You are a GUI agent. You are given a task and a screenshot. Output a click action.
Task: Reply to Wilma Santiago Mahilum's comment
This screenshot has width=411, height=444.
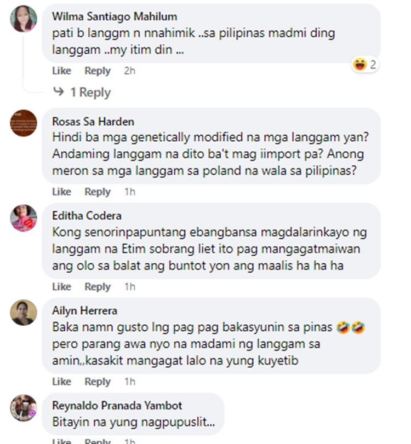98,71
